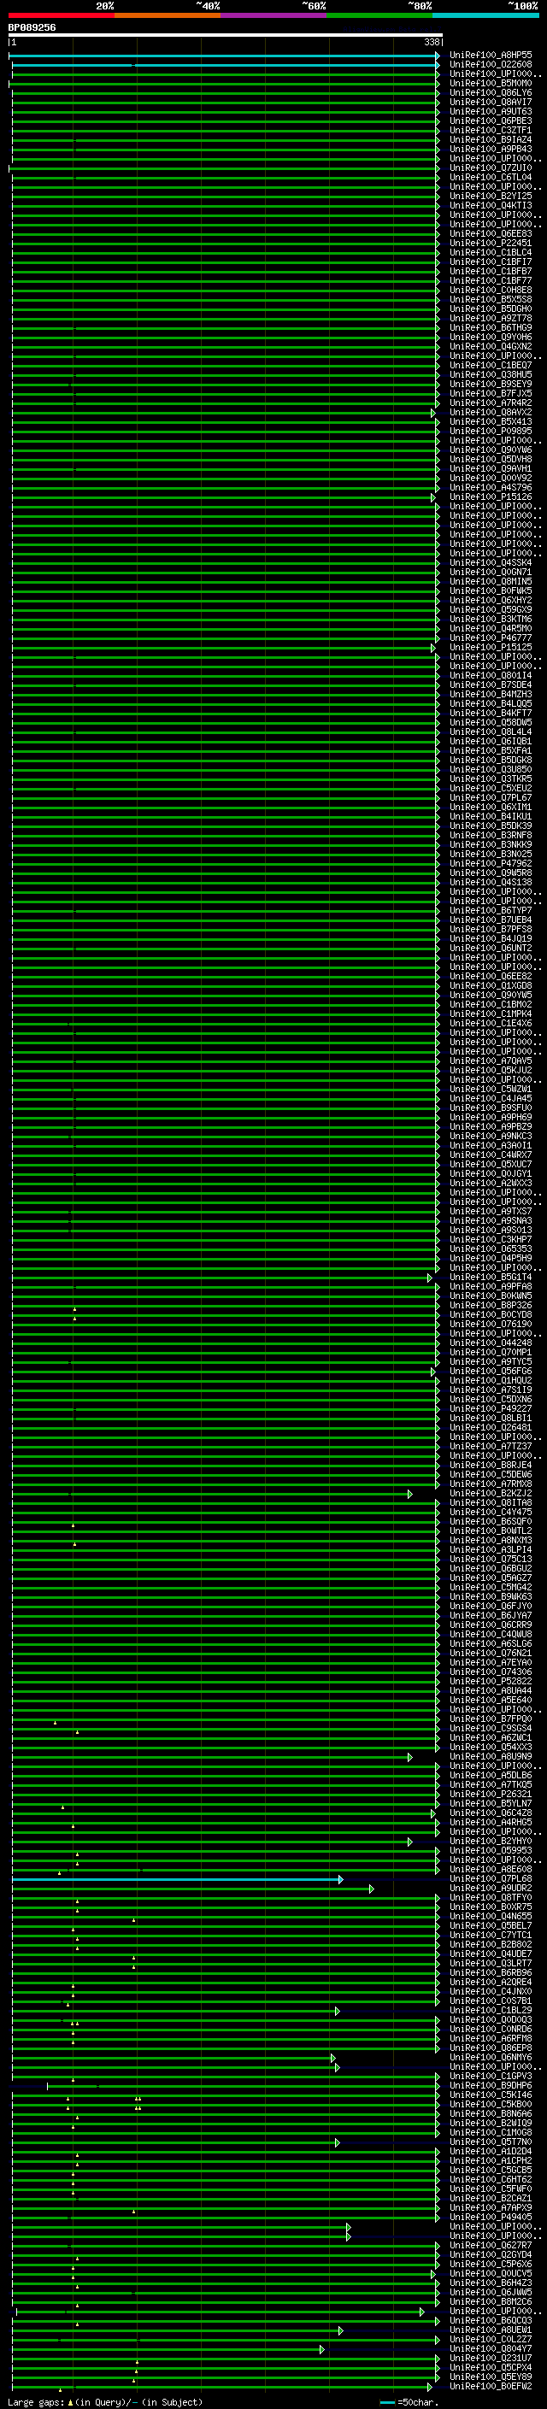Screen dimensions: 547x2409
Task: Click the UniRef100_Q9Y0H6 label
Action: tap(491, 337)
